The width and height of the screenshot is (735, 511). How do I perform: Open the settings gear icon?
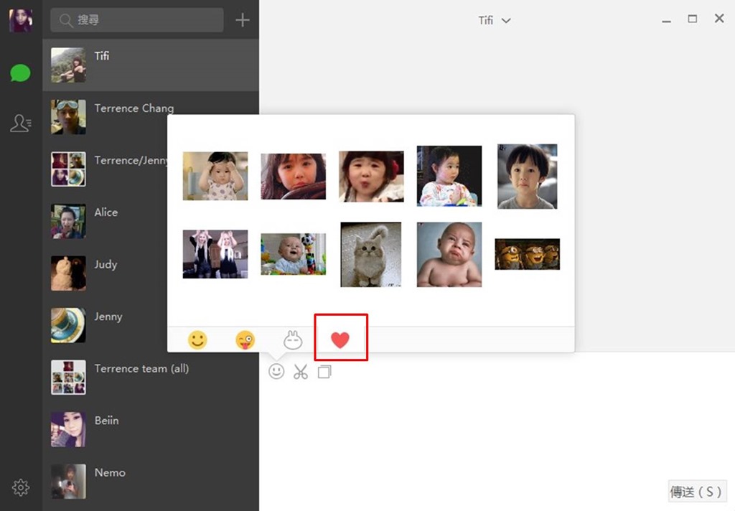(x=20, y=488)
